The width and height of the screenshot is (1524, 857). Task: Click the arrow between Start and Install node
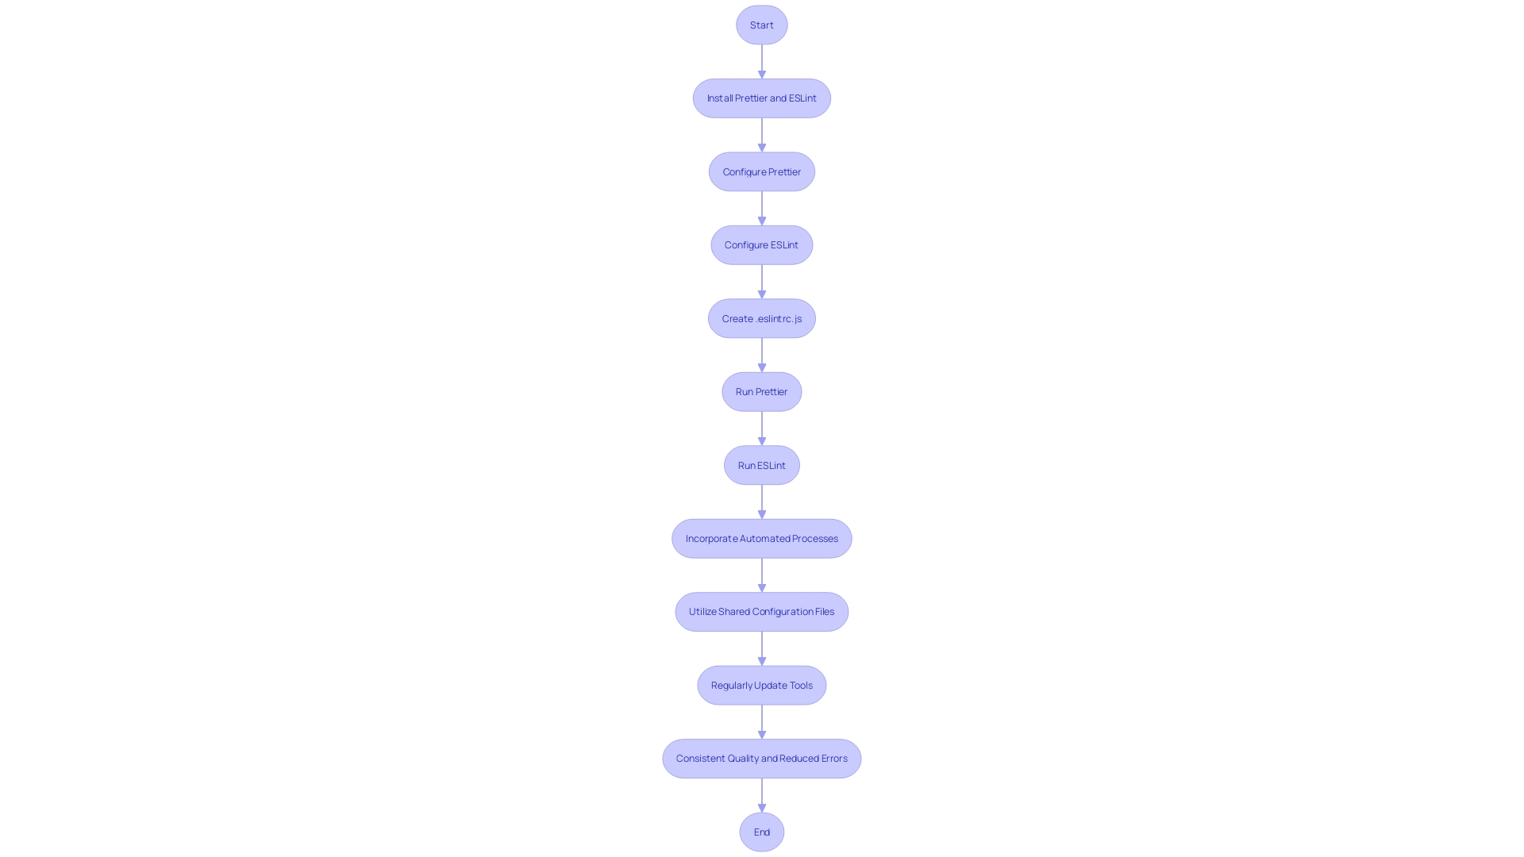(x=761, y=60)
